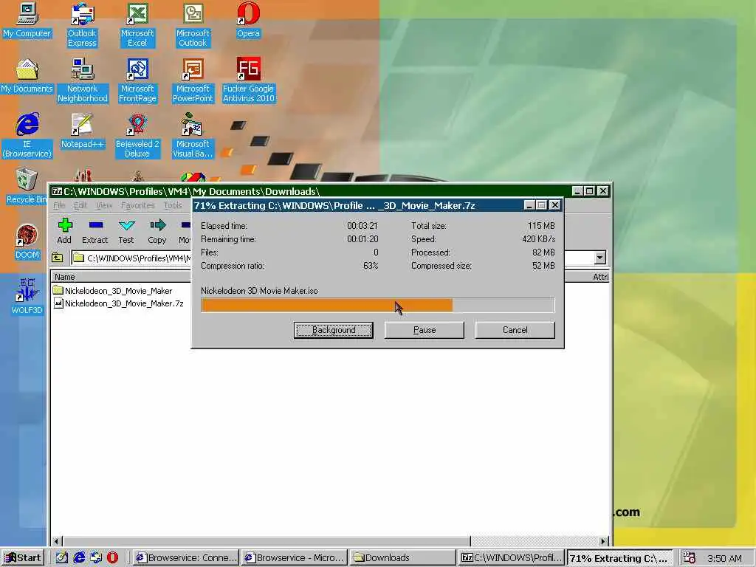Screen dimensions: 756x567
Task: Select the Outlook Express desktop shortcut
Action: point(82,25)
